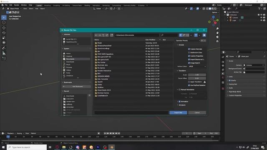The image size is (267, 150).
Task: Open the Edit menu
Action: click(x=11, y=5)
